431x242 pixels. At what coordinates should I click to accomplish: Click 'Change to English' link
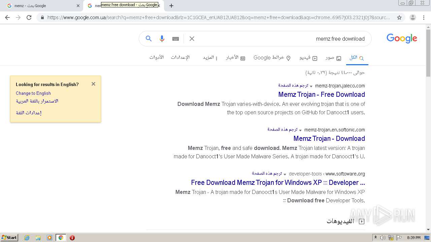33,93
